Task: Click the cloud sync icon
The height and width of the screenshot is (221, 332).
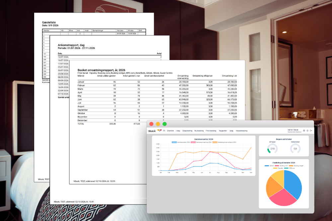Action: point(164,131)
